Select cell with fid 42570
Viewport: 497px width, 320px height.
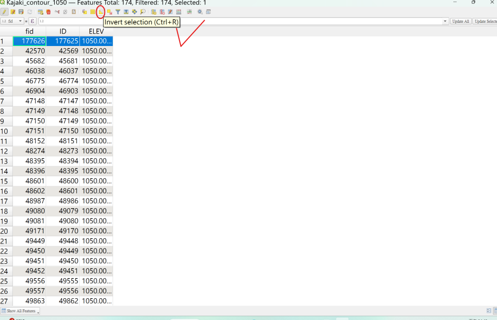pyautogui.click(x=30, y=51)
